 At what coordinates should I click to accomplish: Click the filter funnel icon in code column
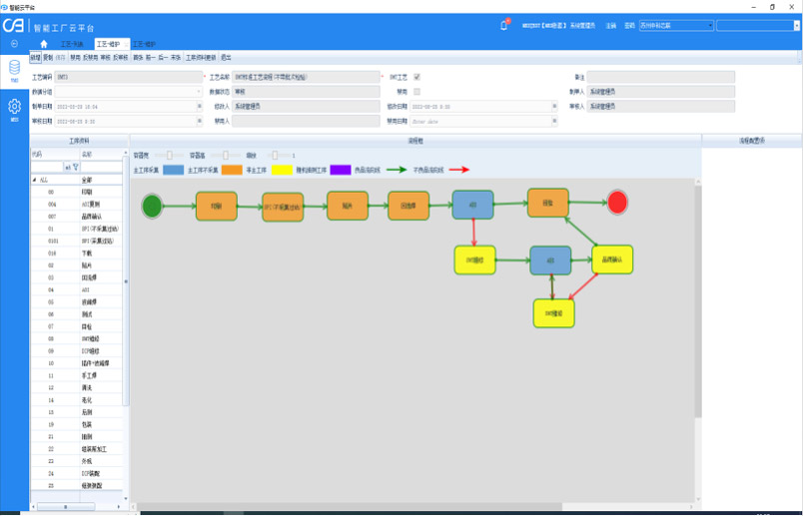[x=75, y=168]
